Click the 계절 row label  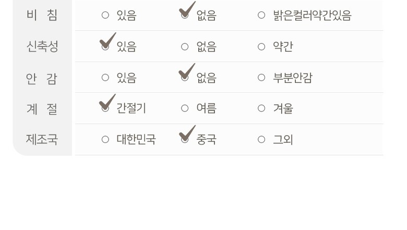click(x=42, y=108)
